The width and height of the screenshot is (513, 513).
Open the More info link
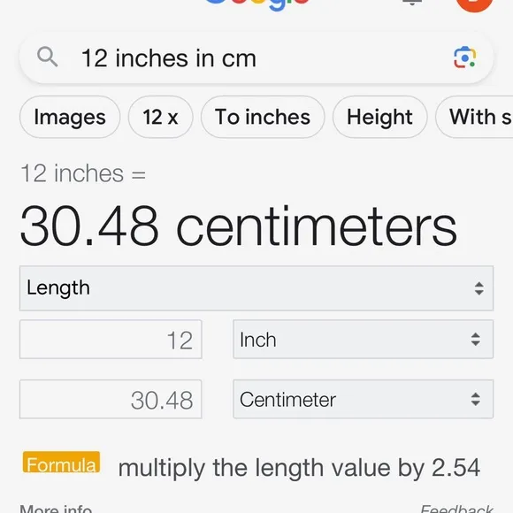[56, 509]
